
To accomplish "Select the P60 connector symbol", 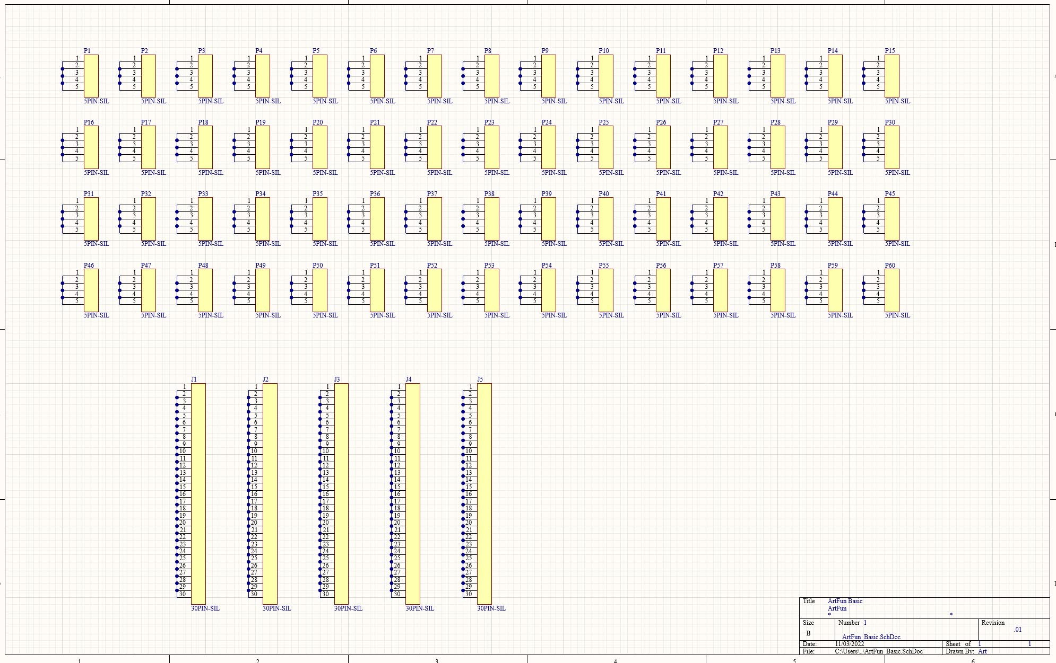I will point(891,290).
